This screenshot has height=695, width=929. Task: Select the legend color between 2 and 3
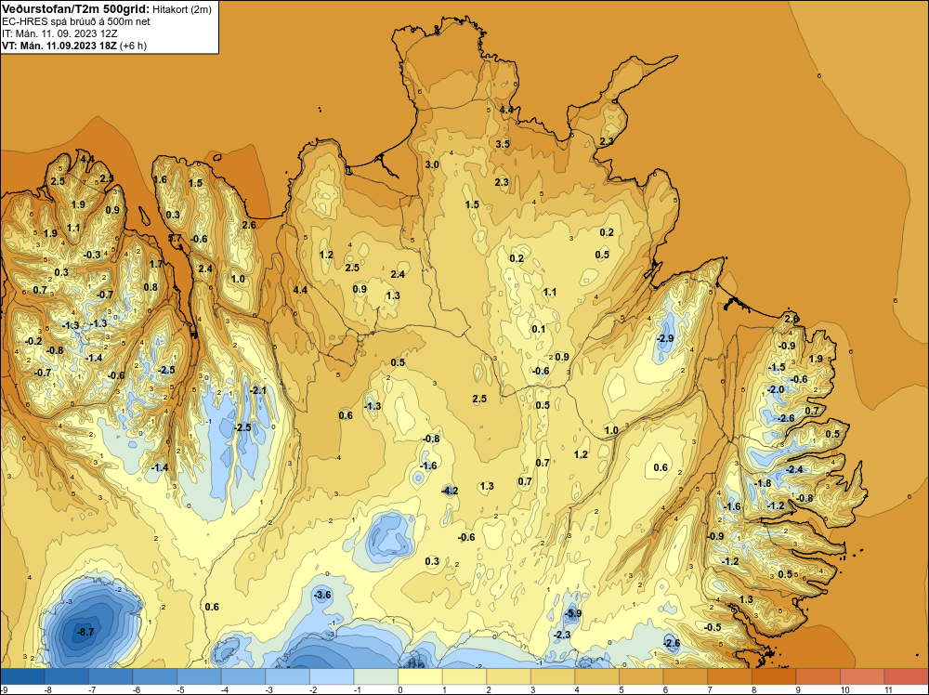click(508, 676)
